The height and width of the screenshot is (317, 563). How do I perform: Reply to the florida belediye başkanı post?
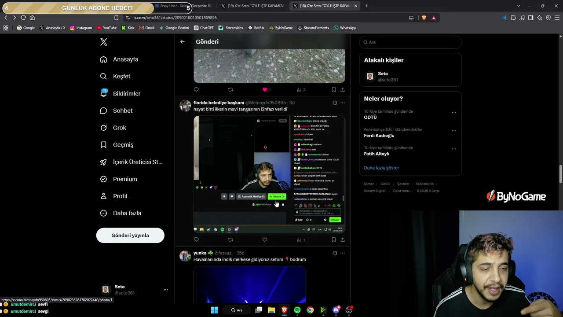click(196, 240)
